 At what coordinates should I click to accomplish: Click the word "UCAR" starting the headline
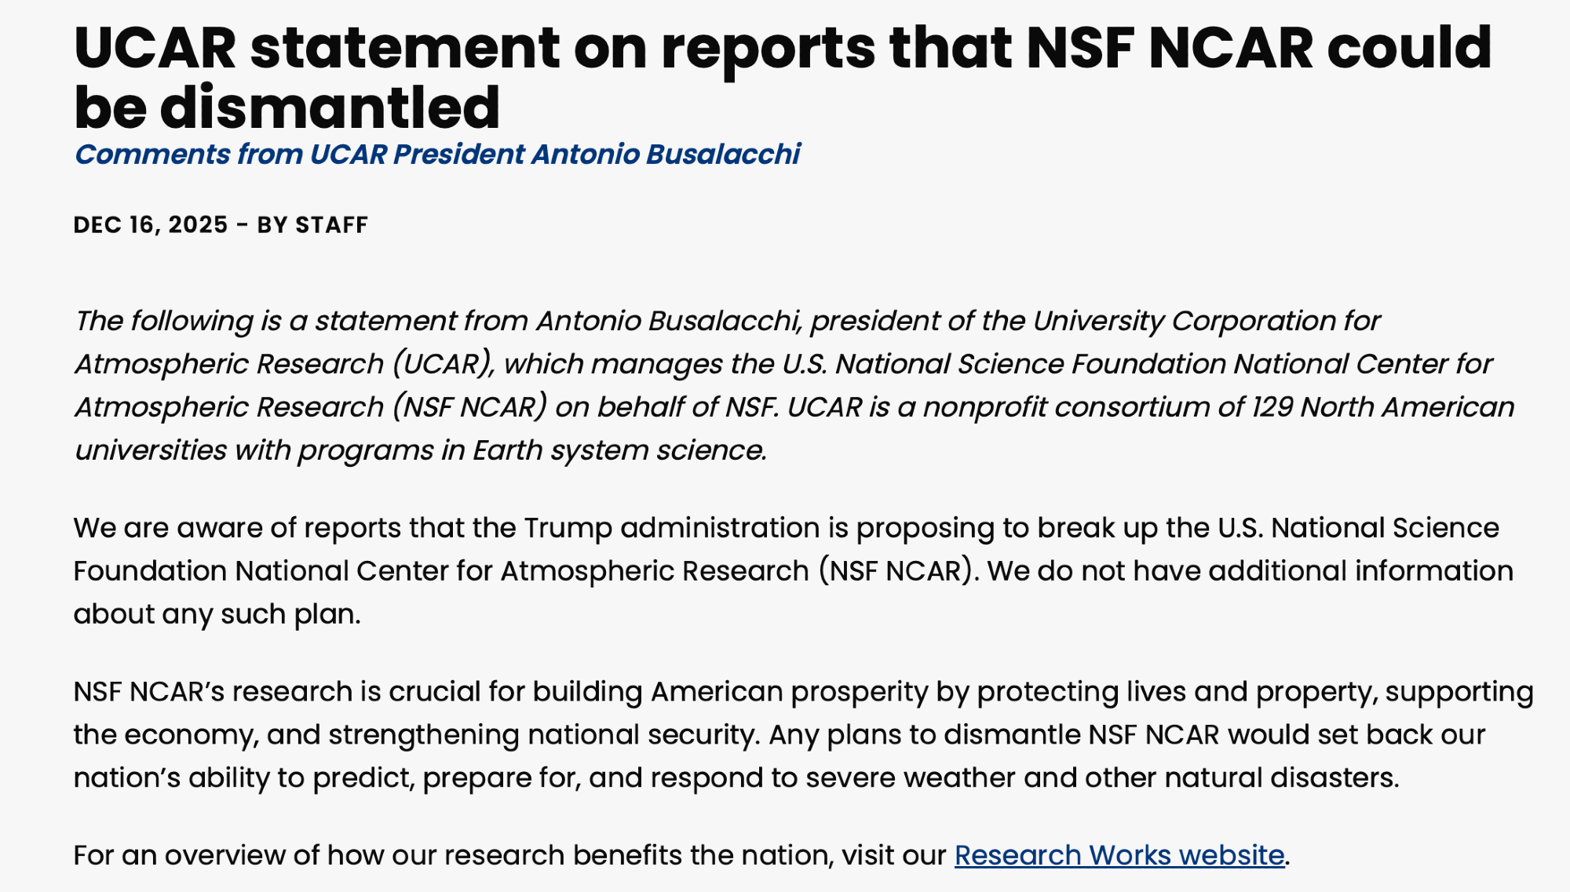tap(155, 49)
